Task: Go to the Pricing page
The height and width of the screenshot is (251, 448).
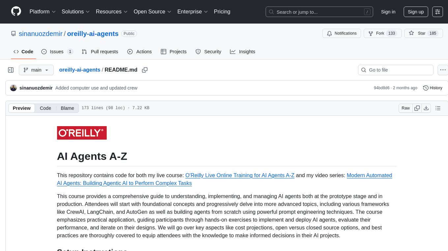Action: (x=222, y=11)
